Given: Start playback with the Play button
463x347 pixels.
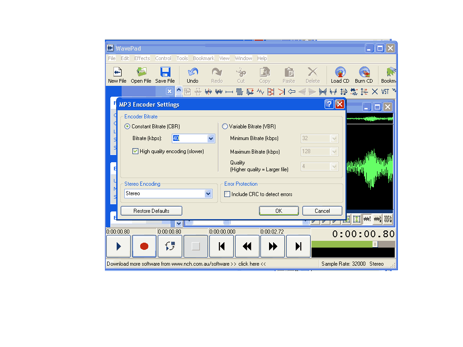Looking at the screenshot, I should tap(118, 246).
